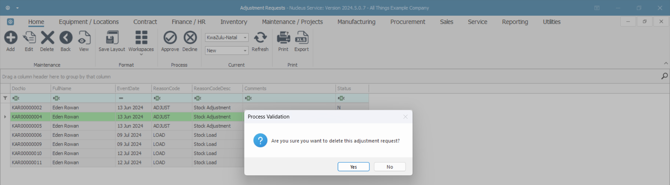Click the Save Layout icon
The width and height of the screenshot is (670, 185).
click(112, 38)
